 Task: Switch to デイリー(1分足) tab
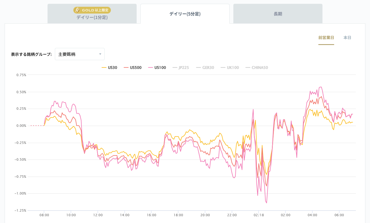point(92,14)
